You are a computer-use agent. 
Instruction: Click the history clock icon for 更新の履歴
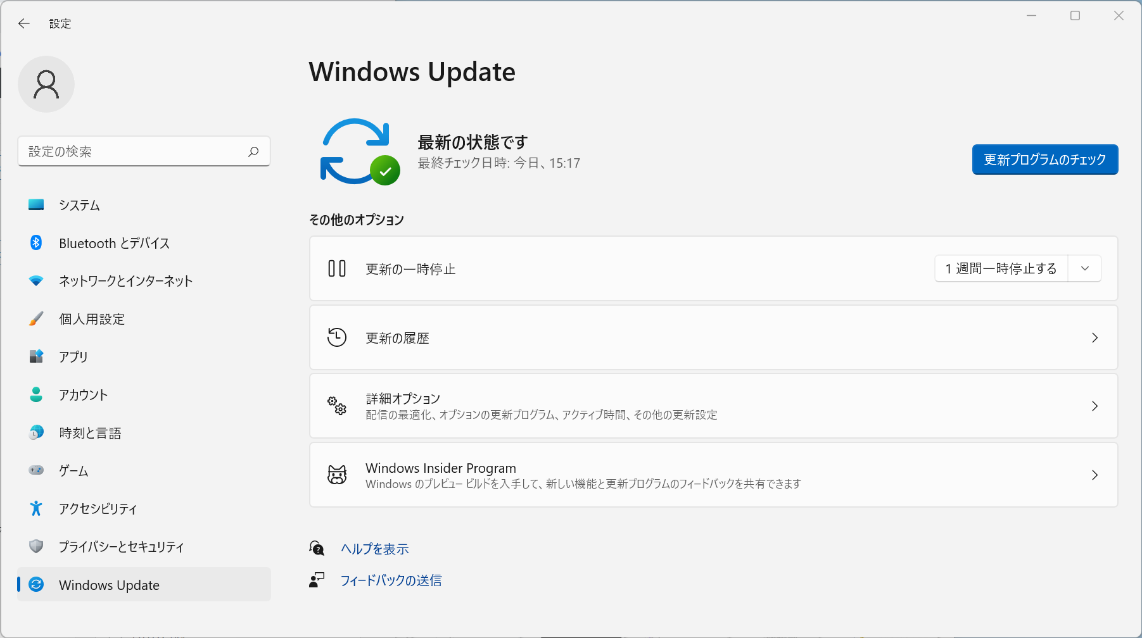click(337, 337)
